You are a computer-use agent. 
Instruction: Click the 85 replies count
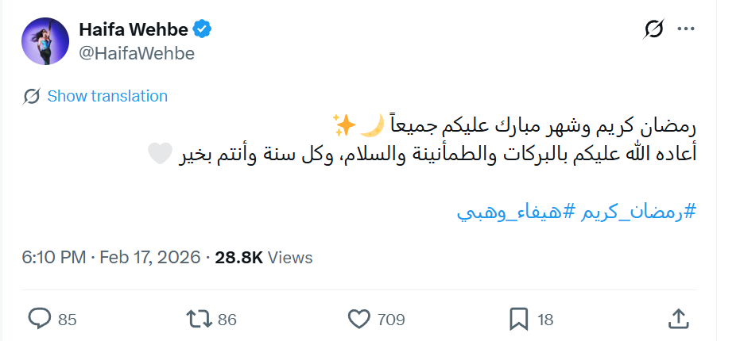[x=68, y=320]
